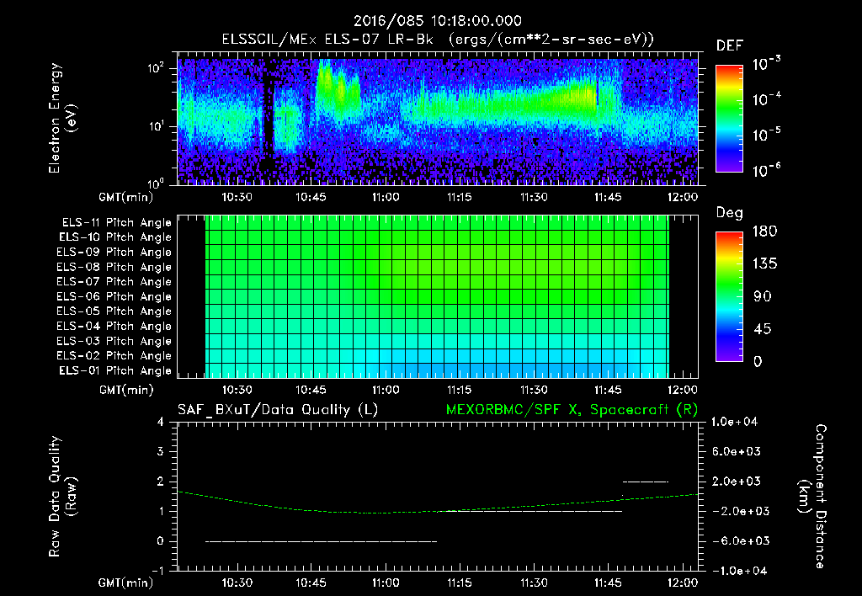Select the 'ELS-09 Pitch Angle' row label
Image resolution: width=862 pixels, height=596 pixels.
pos(114,253)
